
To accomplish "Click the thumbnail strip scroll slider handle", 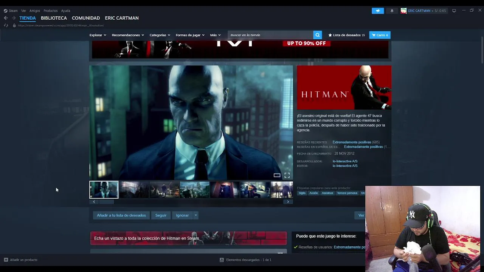I will [106, 202].
